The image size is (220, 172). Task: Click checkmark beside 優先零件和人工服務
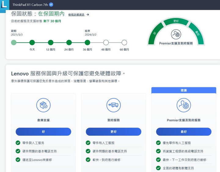point(158,143)
